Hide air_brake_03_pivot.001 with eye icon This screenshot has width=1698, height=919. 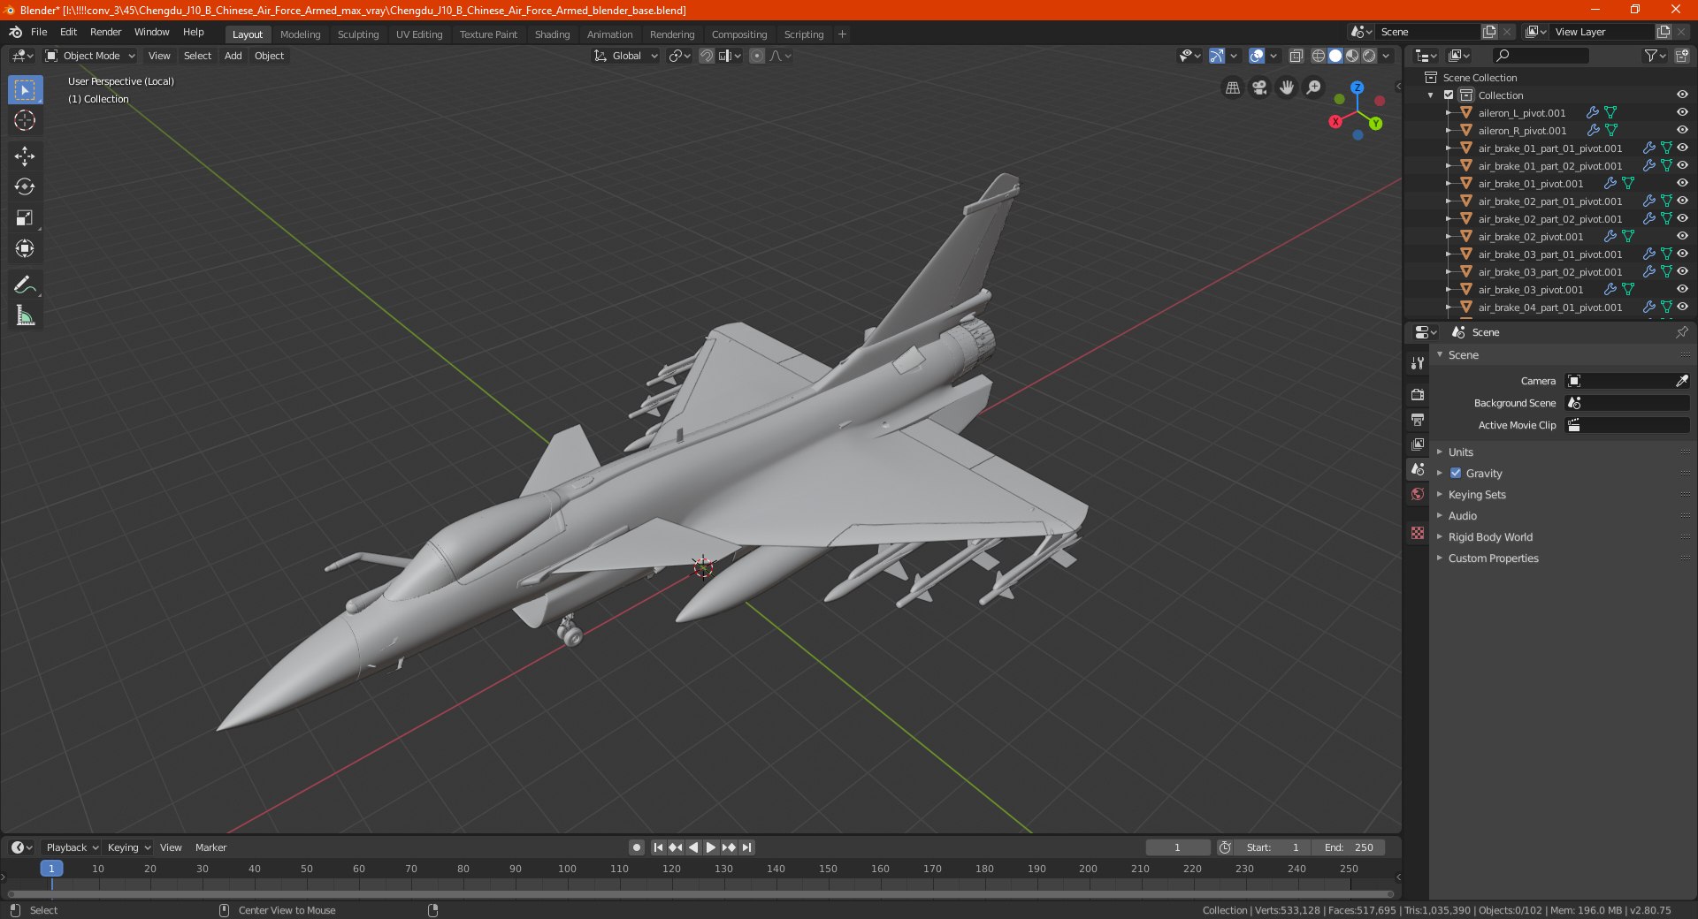coord(1682,289)
